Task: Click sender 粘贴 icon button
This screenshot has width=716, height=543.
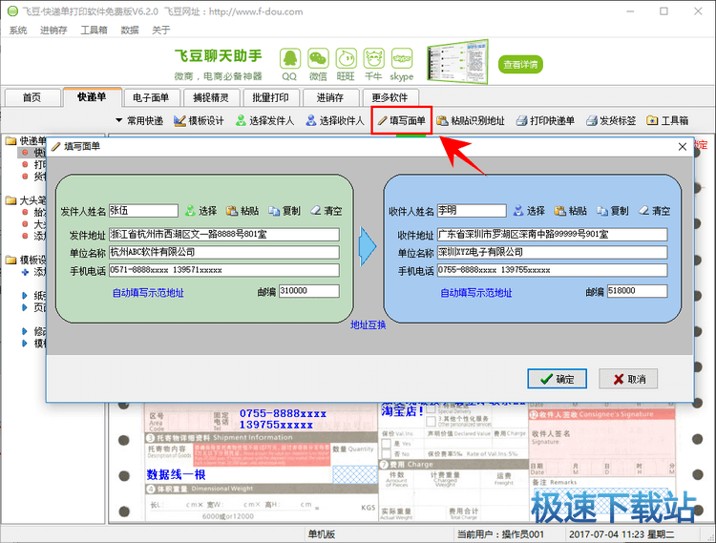Action: point(242,211)
